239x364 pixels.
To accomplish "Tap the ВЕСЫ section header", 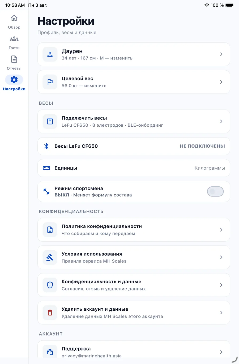I will [46, 103].
